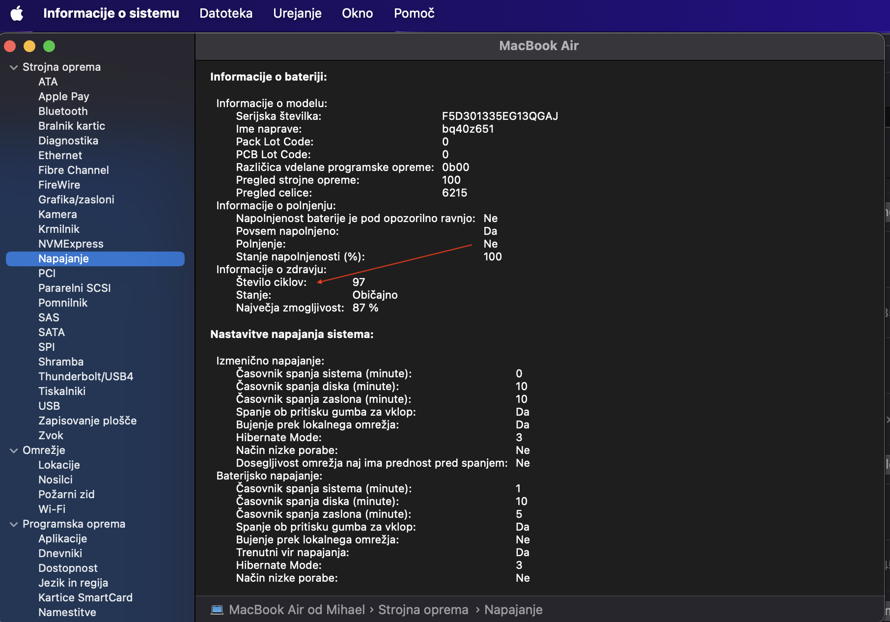Viewport: 890px width, 622px height.
Task: Select PCI in the sidebar
Action: pyautogui.click(x=47, y=273)
